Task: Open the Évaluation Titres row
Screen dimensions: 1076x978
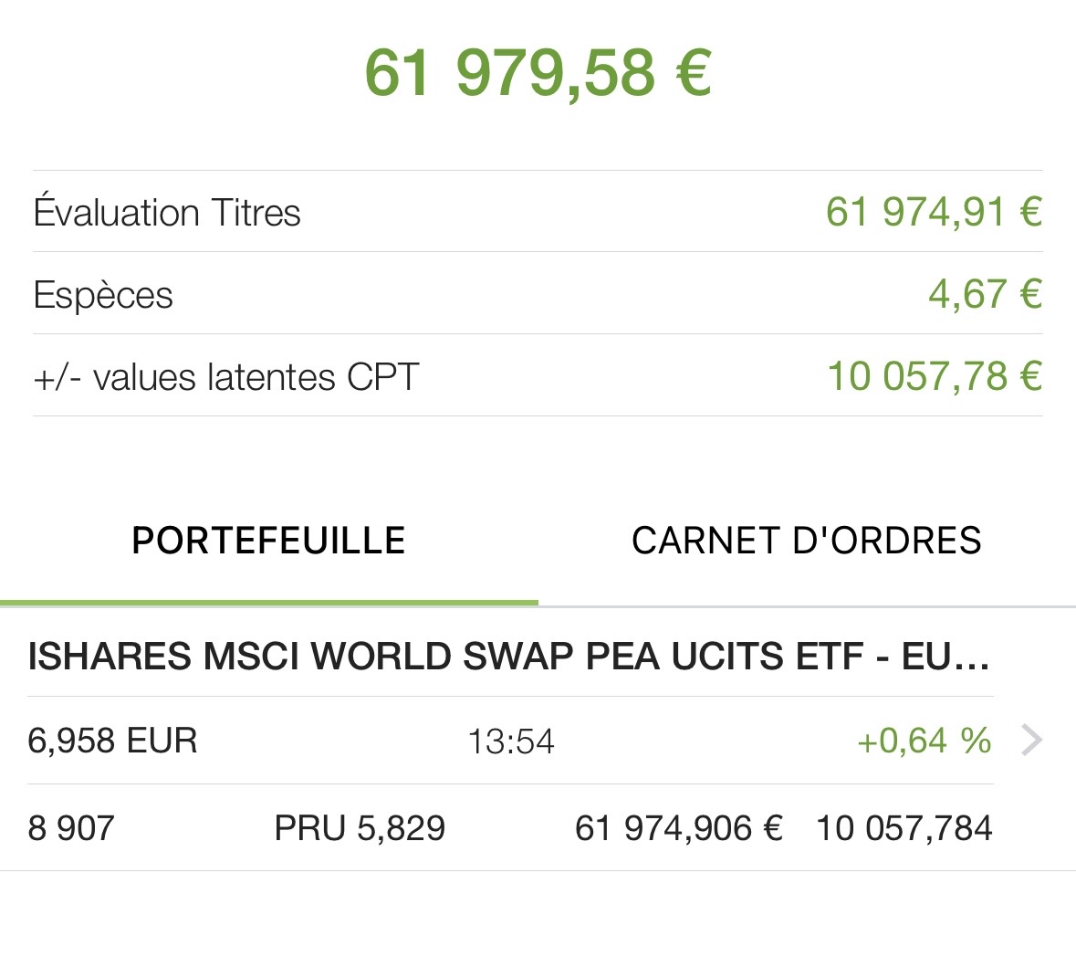Action: 538,212
